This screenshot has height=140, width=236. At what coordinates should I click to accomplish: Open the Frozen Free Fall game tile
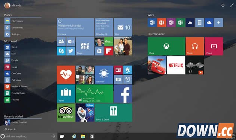pyautogui.click(x=85, y=112)
